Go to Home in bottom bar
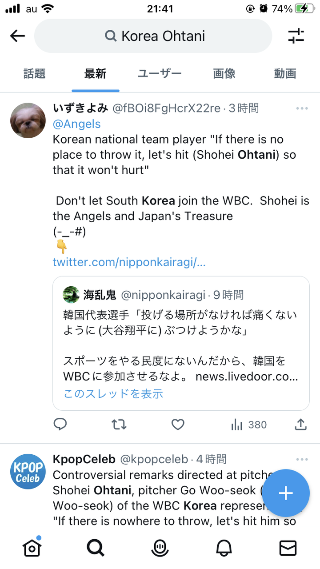The image size is (320, 569). (x=32, y=549)
